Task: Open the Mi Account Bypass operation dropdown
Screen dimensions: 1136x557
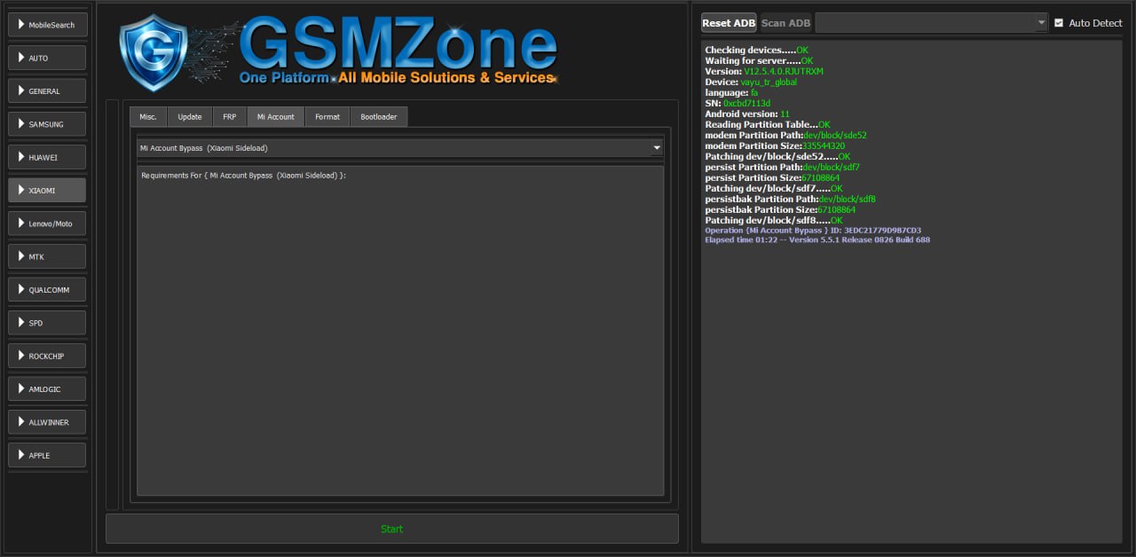Action: point(400,148)
